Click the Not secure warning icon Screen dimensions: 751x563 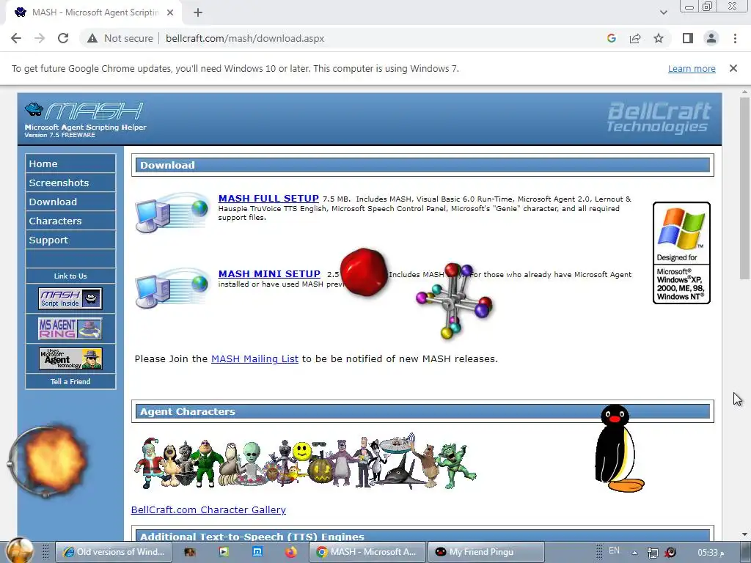(92, 38)
